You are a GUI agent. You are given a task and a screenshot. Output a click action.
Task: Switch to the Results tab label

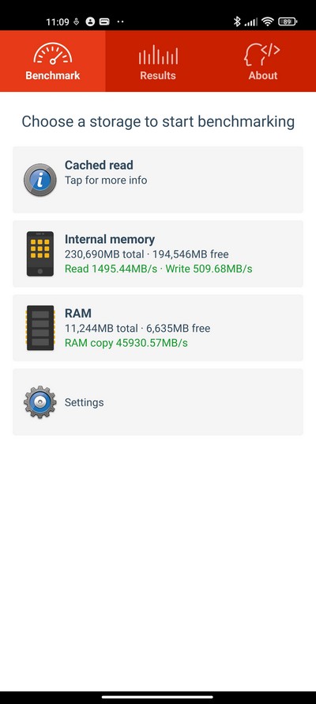tap(158, 75)
